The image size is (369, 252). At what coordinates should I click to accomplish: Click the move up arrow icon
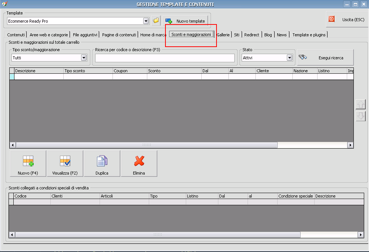[360, 104]
